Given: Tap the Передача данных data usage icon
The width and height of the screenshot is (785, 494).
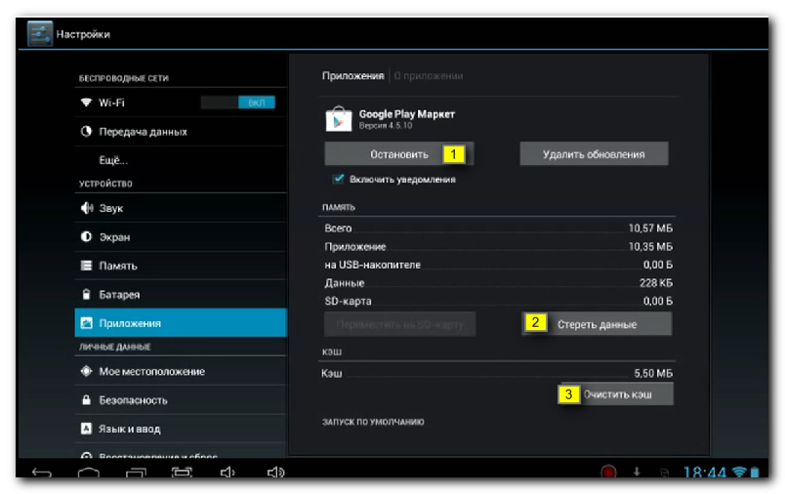Looking at the screenshot, I should click(86, 131).
